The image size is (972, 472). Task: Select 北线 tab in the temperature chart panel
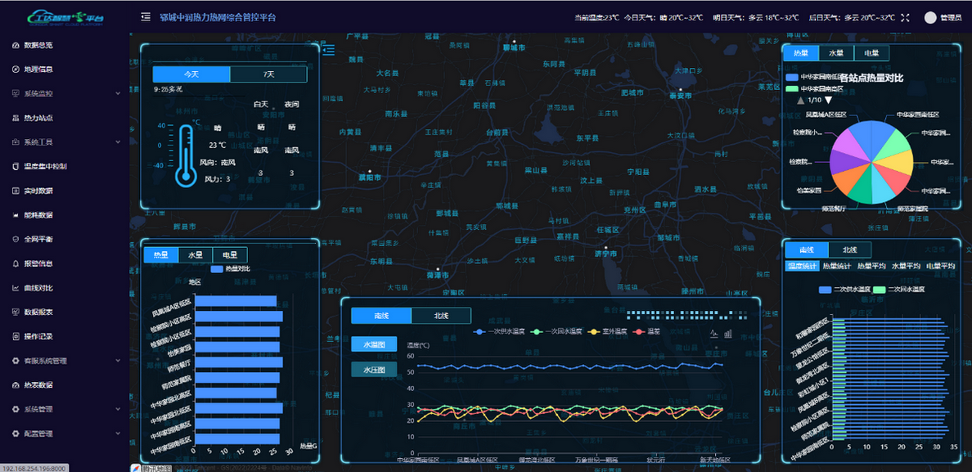[x=440, y=316]
